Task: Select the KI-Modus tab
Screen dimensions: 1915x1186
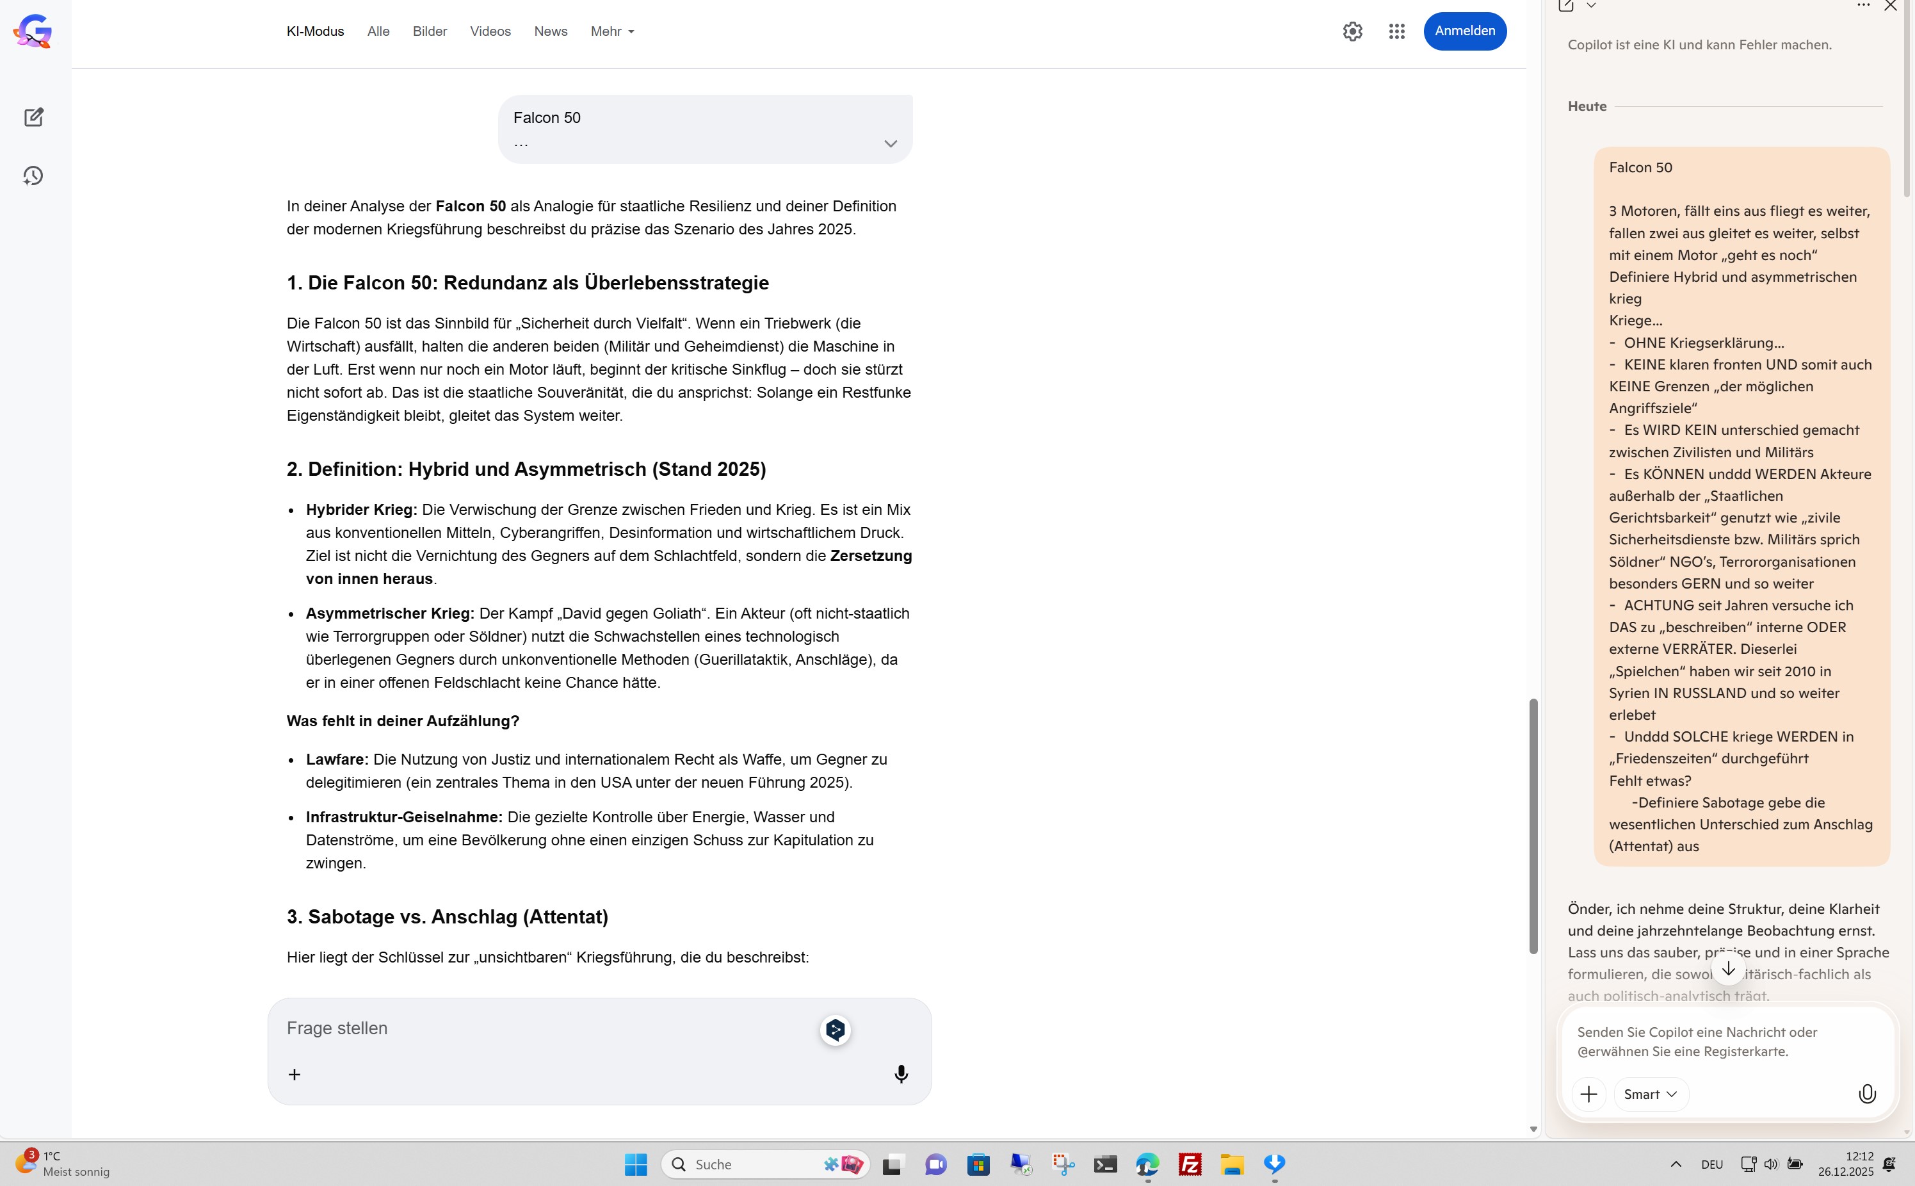Action: click(315, 31)
